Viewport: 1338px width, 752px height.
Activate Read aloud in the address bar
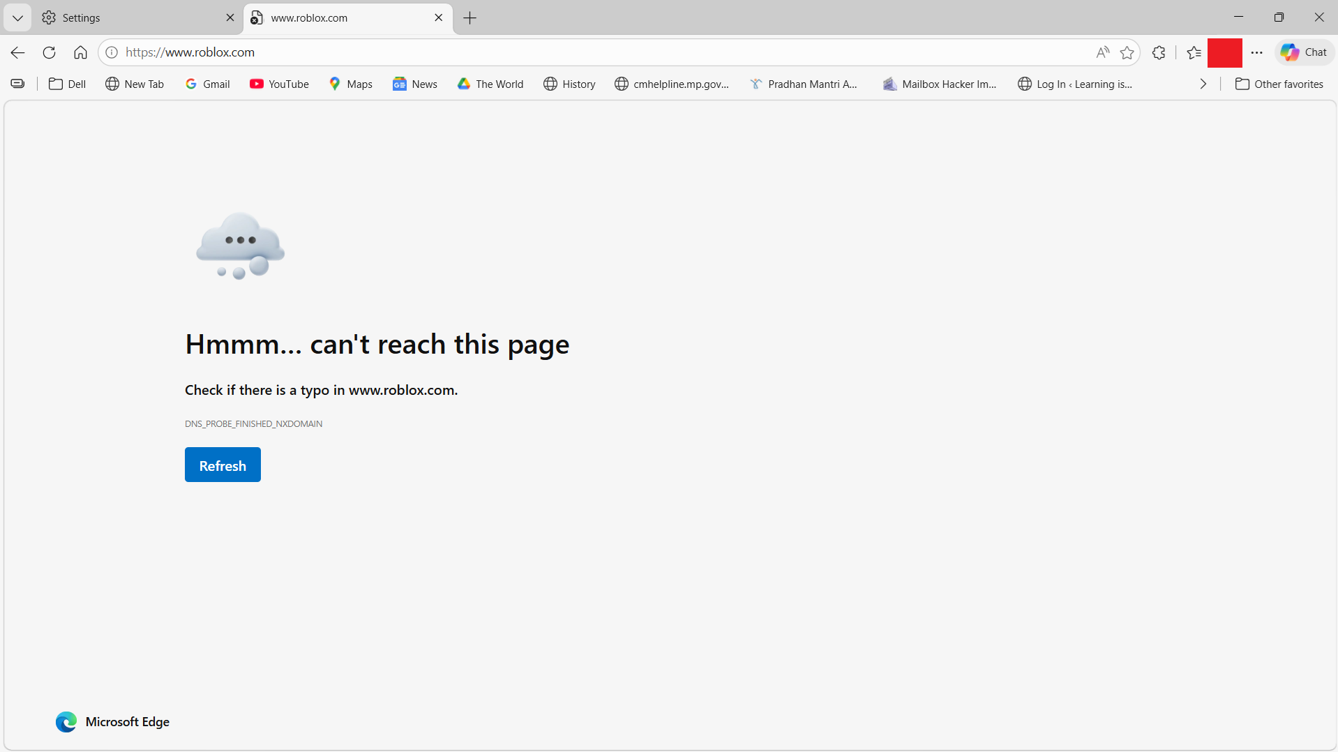(1102, 52)
